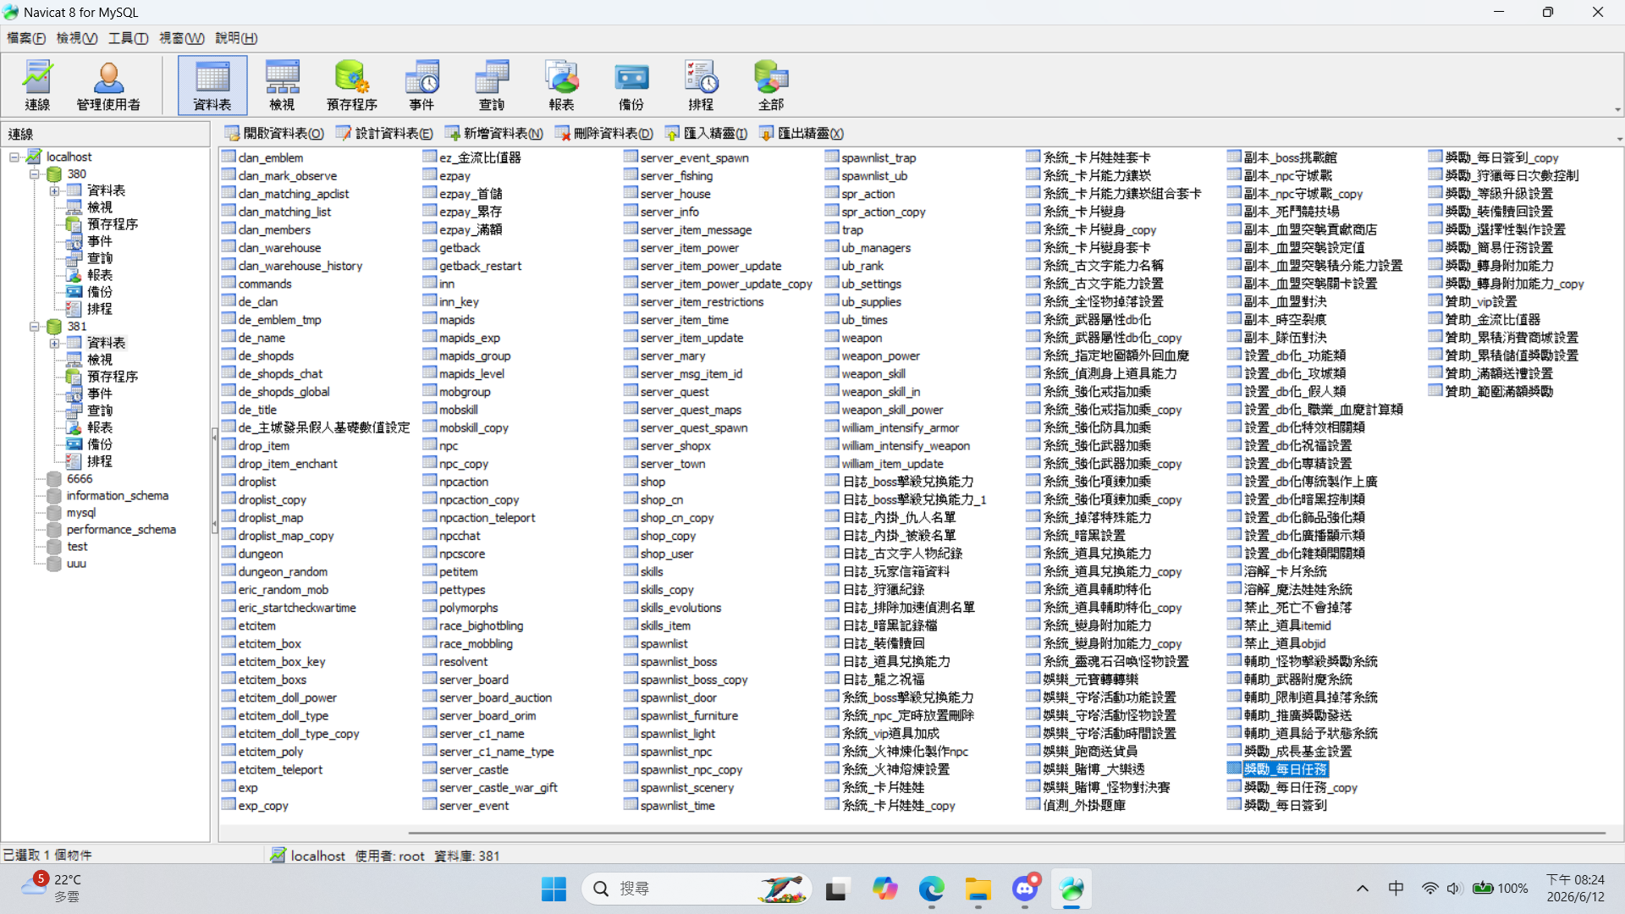Select the server_quest_maps table
The height and width of the screenshot is (914, 1625).
[x=691, y=410]
